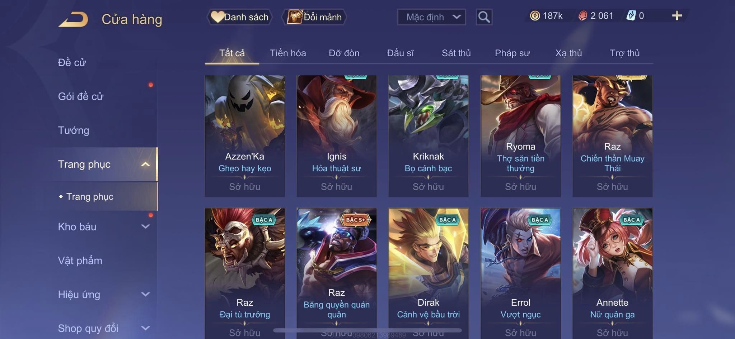Viewport: 735px width, 339px height.
Task: Open Danh sách wishlist heart button
Action: pos(240,17)
